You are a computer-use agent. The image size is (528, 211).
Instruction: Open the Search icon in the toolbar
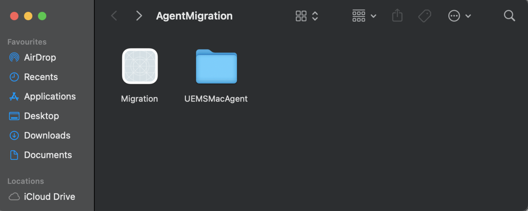509,16
